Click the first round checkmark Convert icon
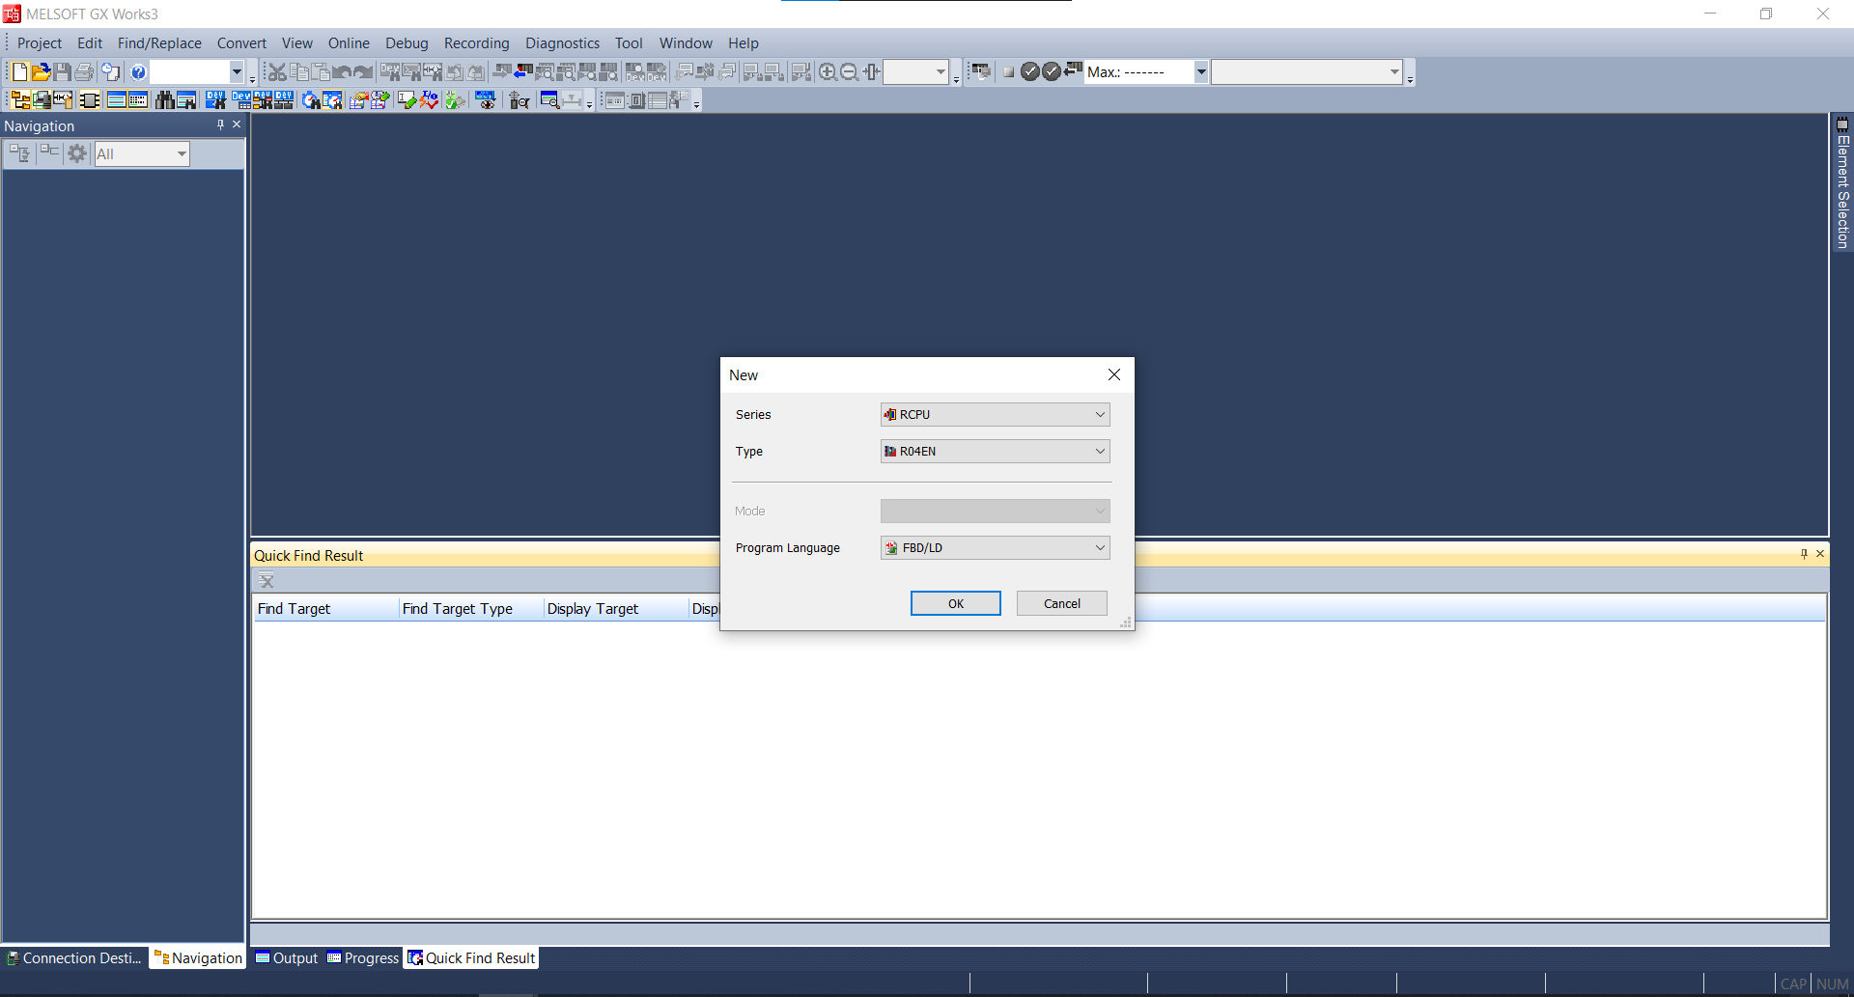Image resolution: width=1854 pixels, height=997 pixels. 1029,71
